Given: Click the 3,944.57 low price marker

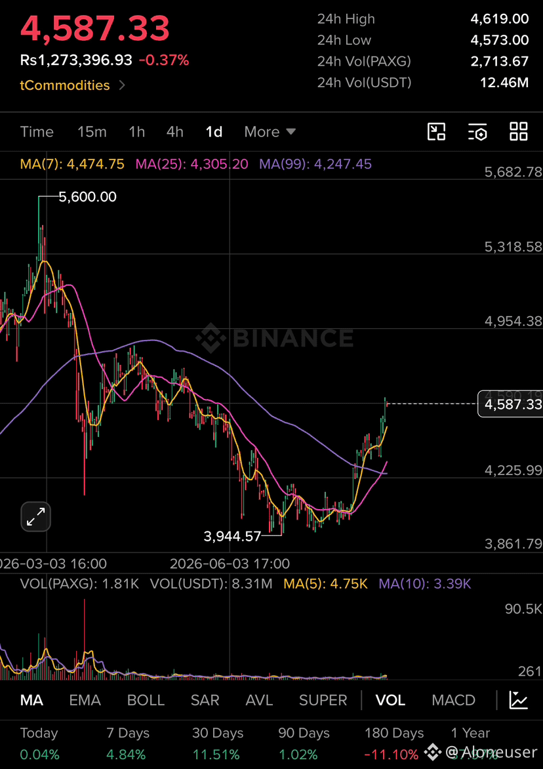Looking at the screenshot, I should [x=232, y=537].
